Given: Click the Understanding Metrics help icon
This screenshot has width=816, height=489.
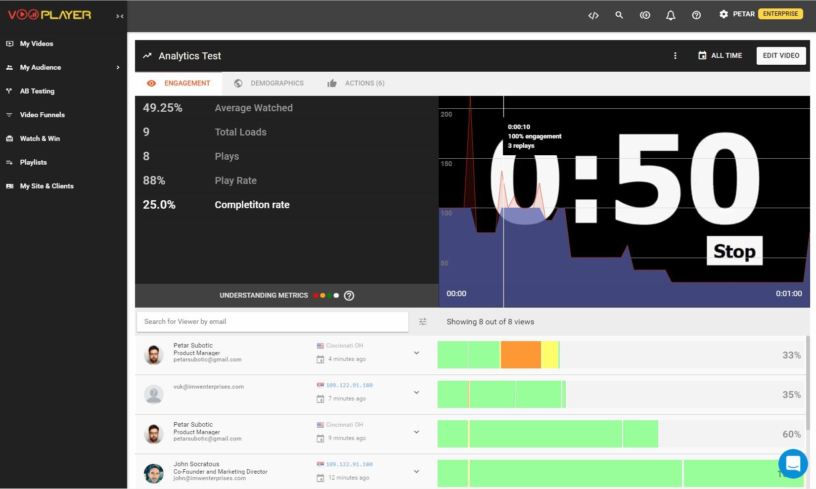Looking at the screenshot, I should coord(349,296).
